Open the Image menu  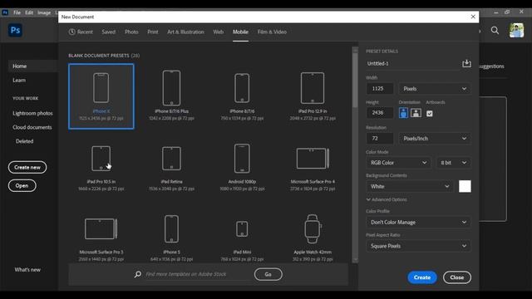click(x=44, y=12)
